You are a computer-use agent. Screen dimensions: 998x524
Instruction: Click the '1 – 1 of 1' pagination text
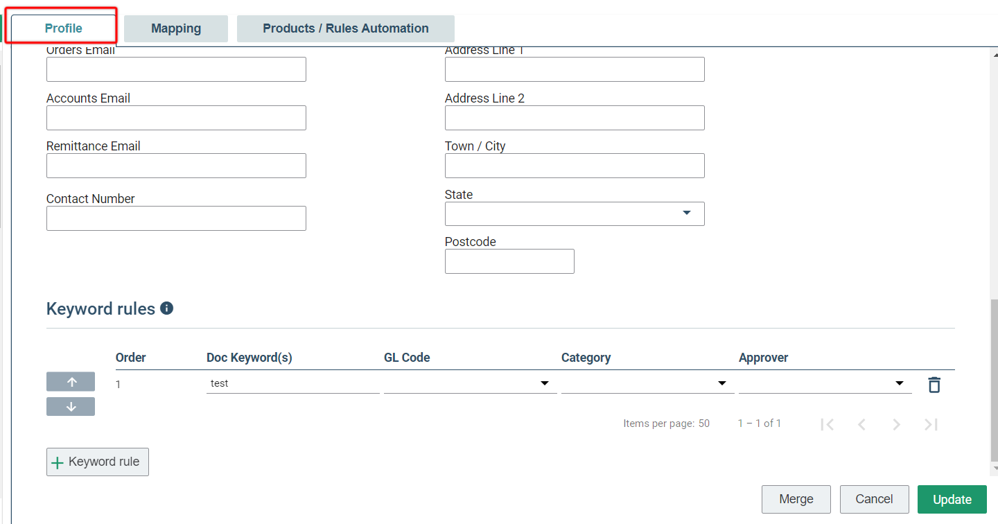[760, 423]
